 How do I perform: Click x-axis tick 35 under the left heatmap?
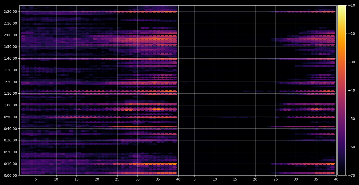[x=158, y=179]
